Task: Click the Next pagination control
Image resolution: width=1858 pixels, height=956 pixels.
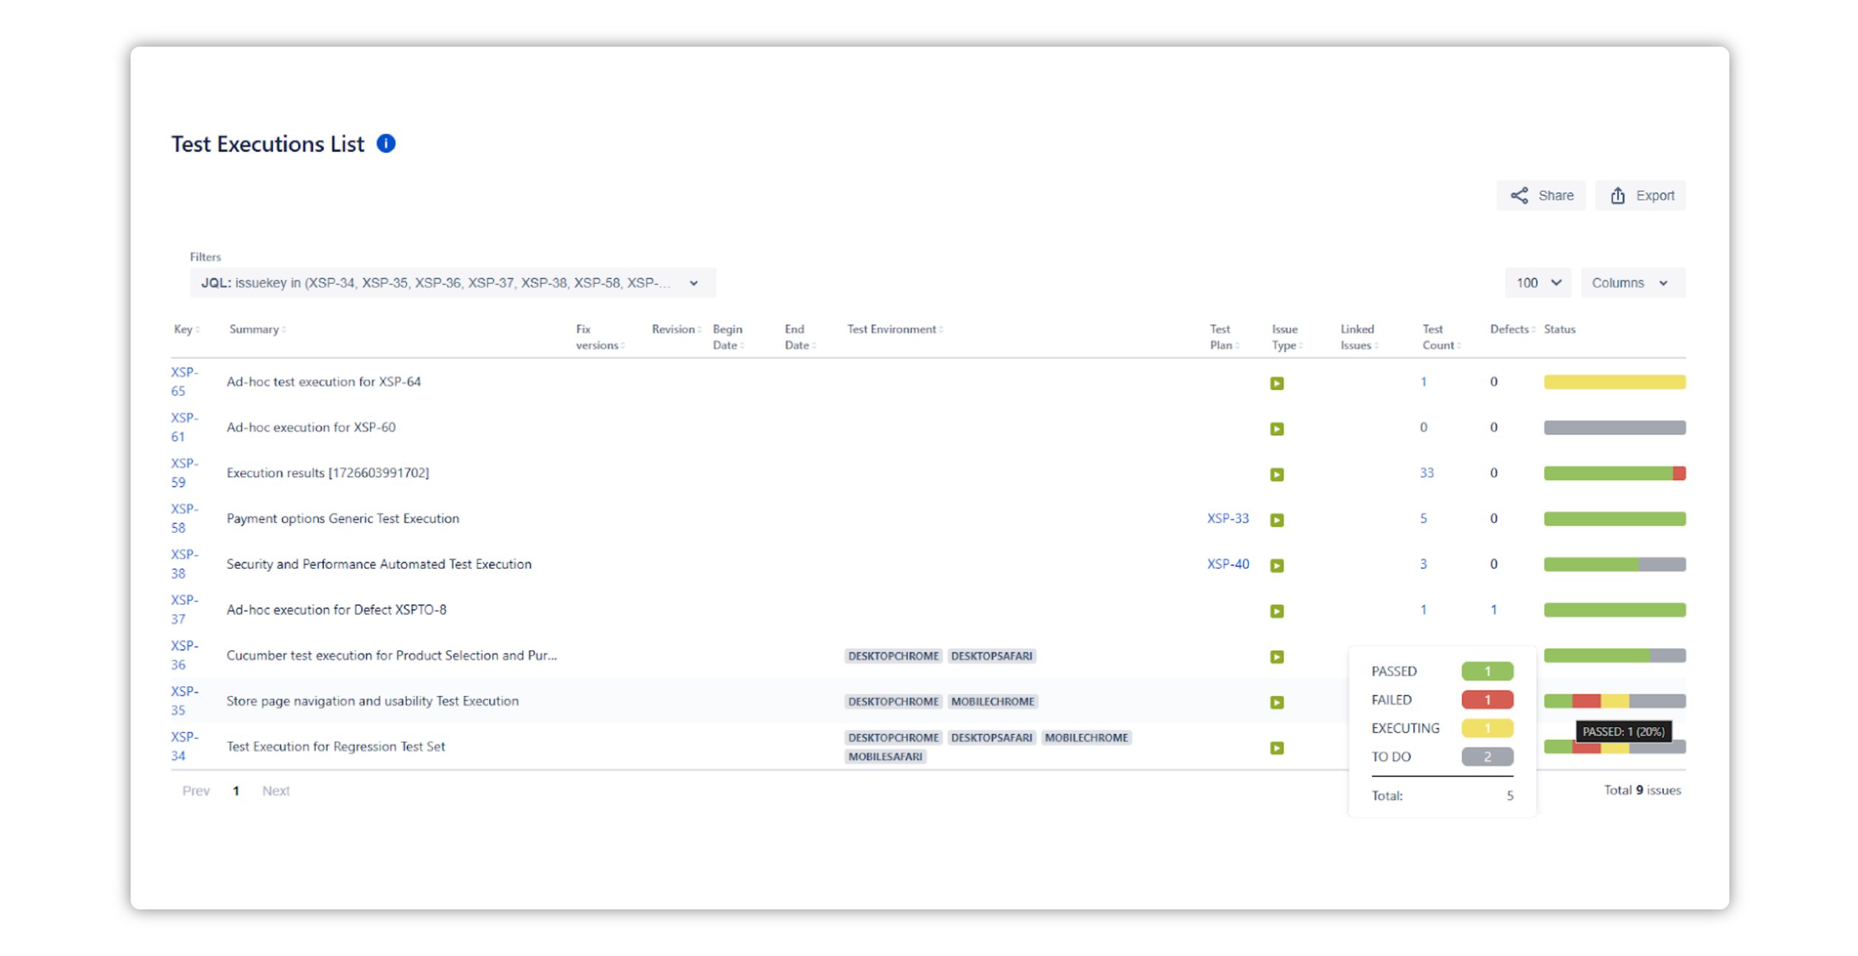Action: pyautogui.click(x=275, y=790)
